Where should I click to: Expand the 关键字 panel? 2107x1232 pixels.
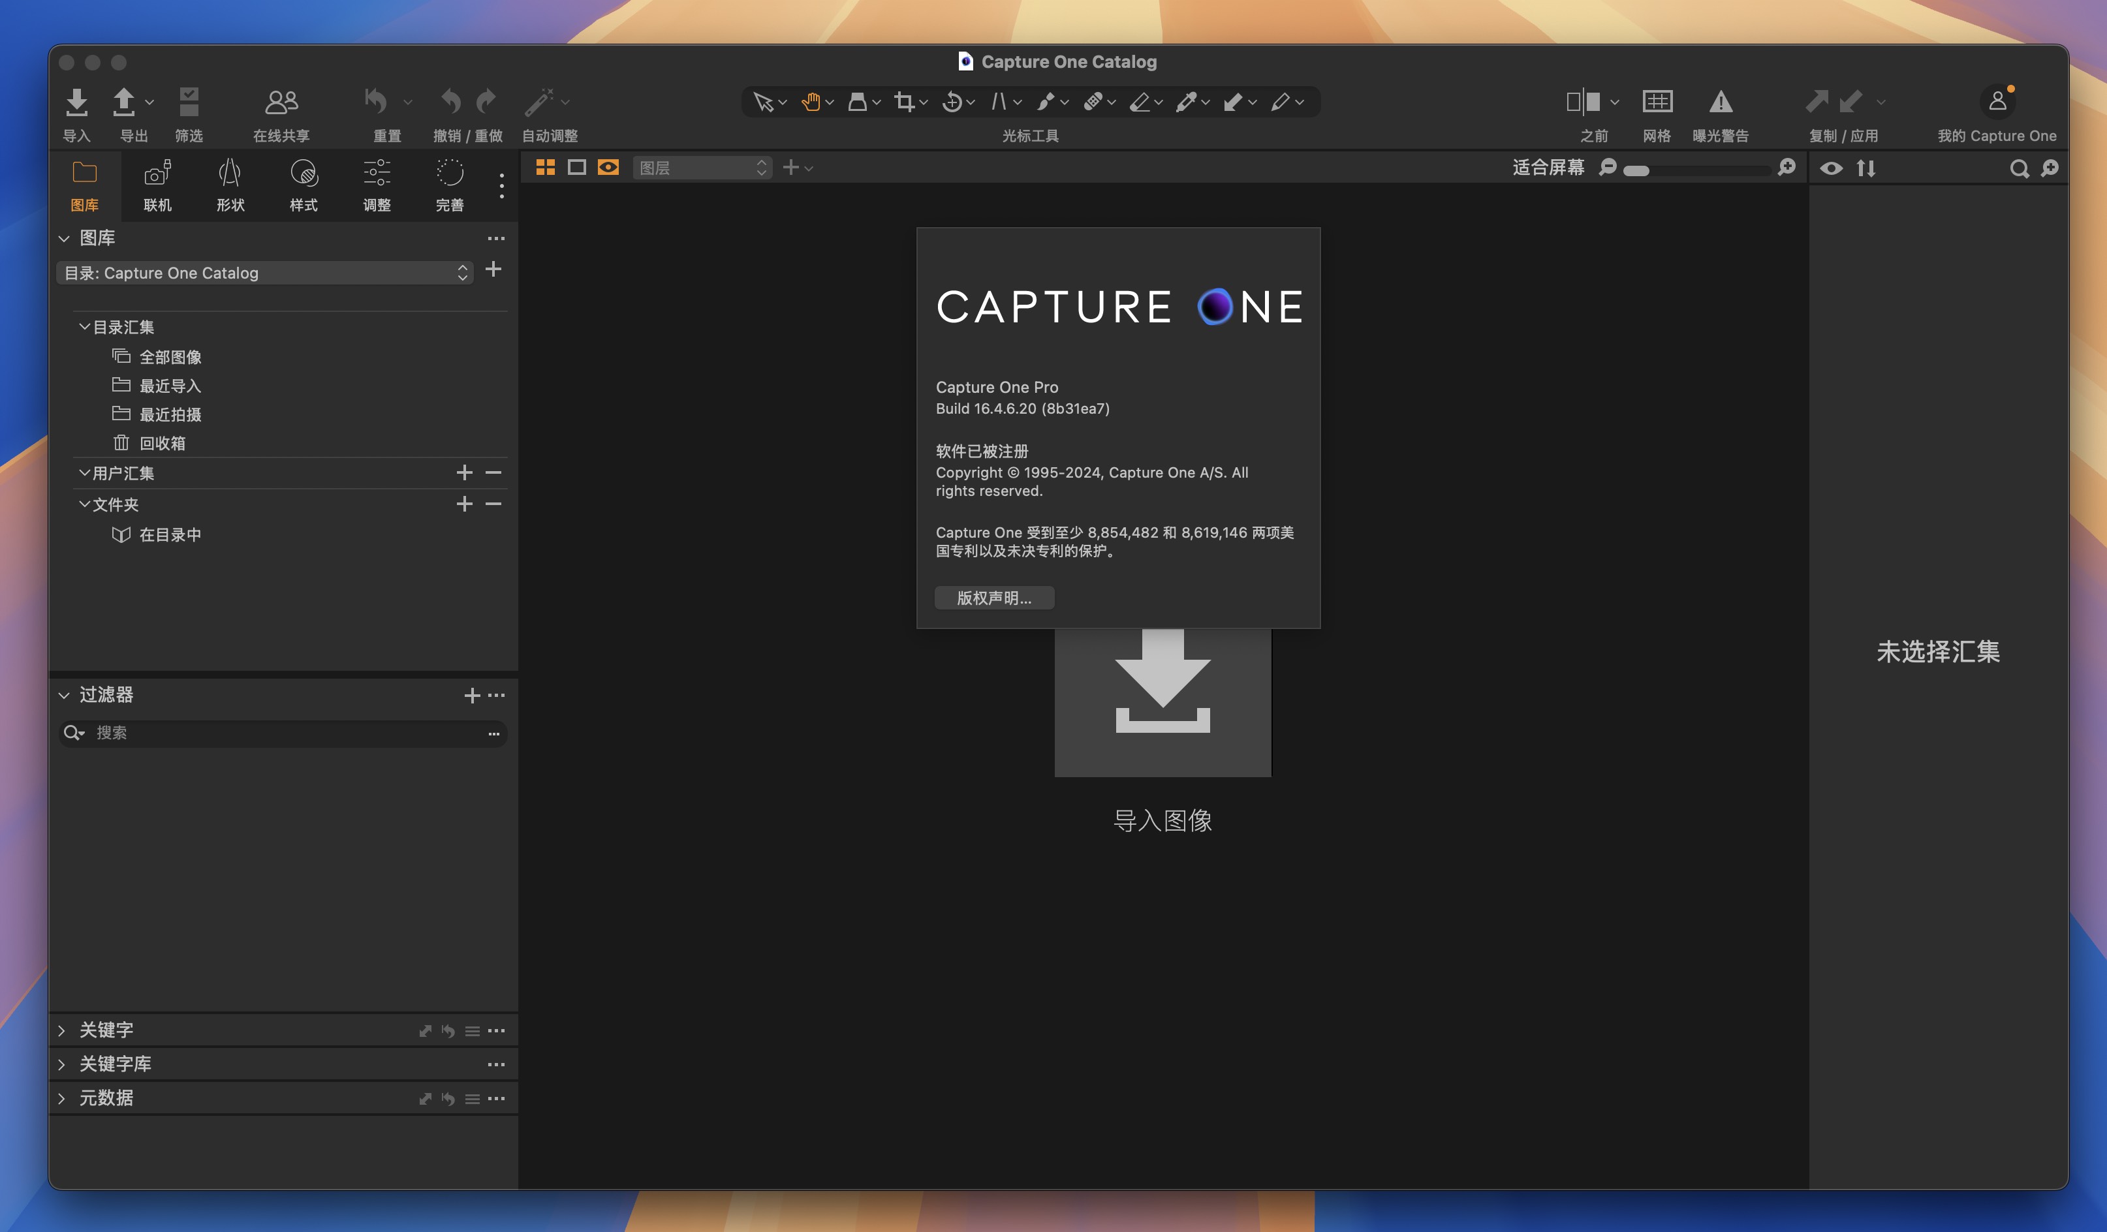pos(61,1030)
